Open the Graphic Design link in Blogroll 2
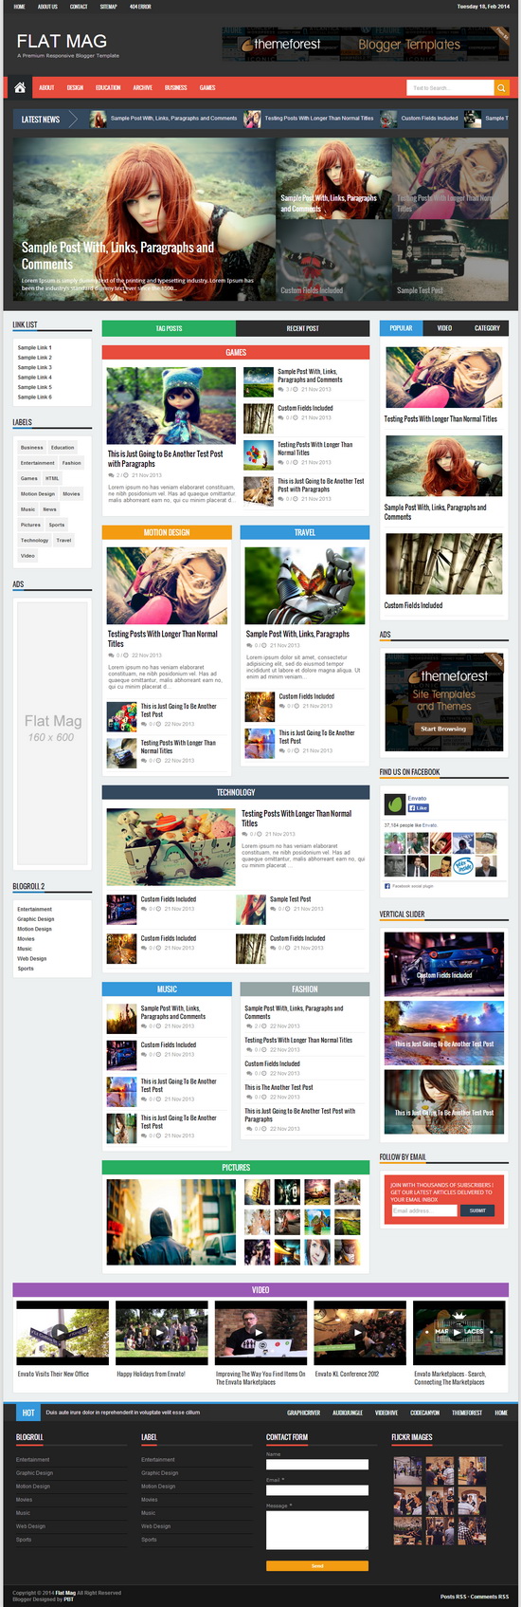 pyautogui.click(x=36, y=919)
